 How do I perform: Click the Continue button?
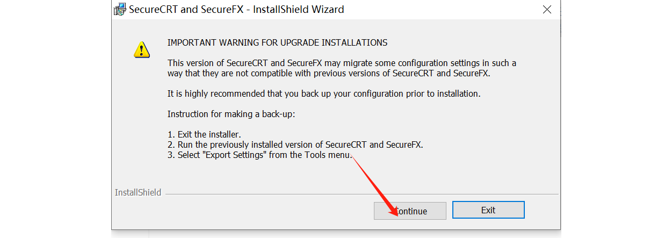point(410,211)
